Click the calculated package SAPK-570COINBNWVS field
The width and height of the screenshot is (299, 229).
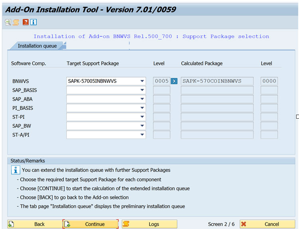217,81
